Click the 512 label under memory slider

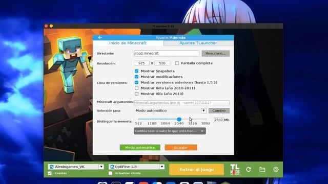(x=138, y=124)
